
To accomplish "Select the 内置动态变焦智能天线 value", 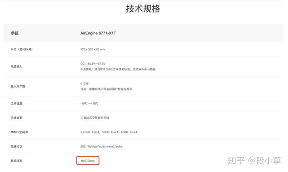I will pyautogui.click(x=95, y=118).
